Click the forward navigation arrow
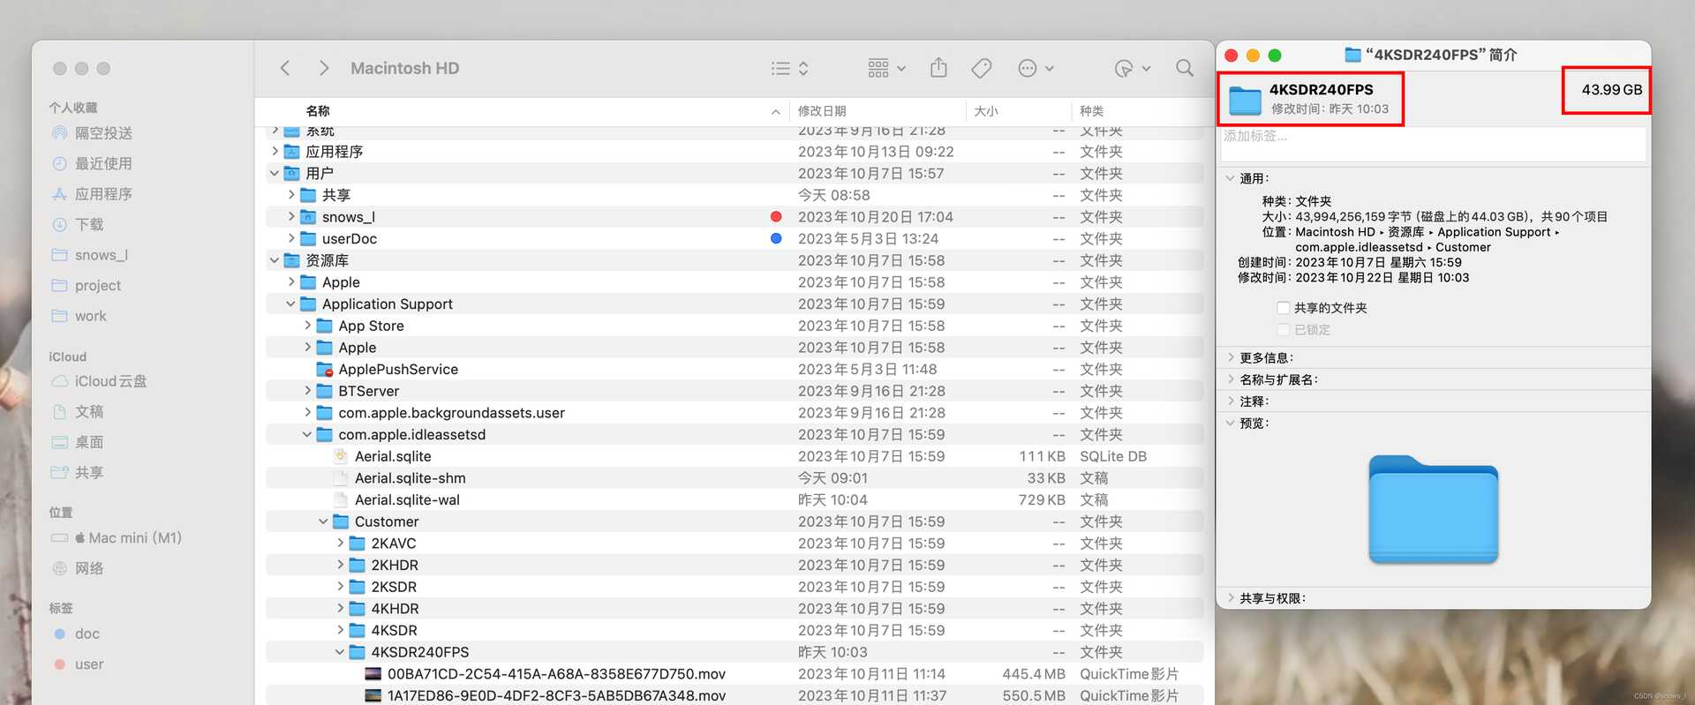 pos(323,68)
